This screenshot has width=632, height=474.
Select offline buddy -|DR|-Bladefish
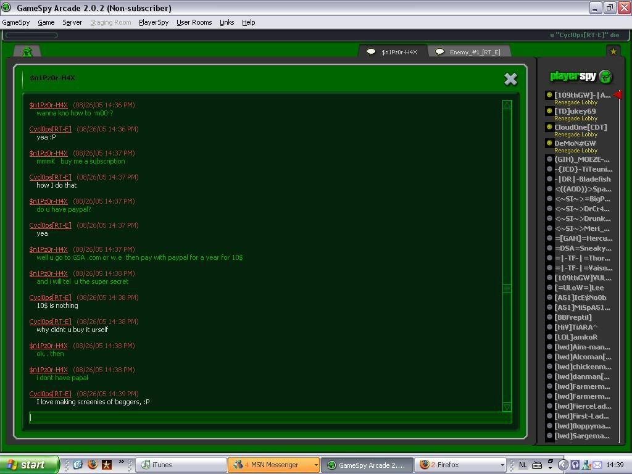[x=583, y=179]
